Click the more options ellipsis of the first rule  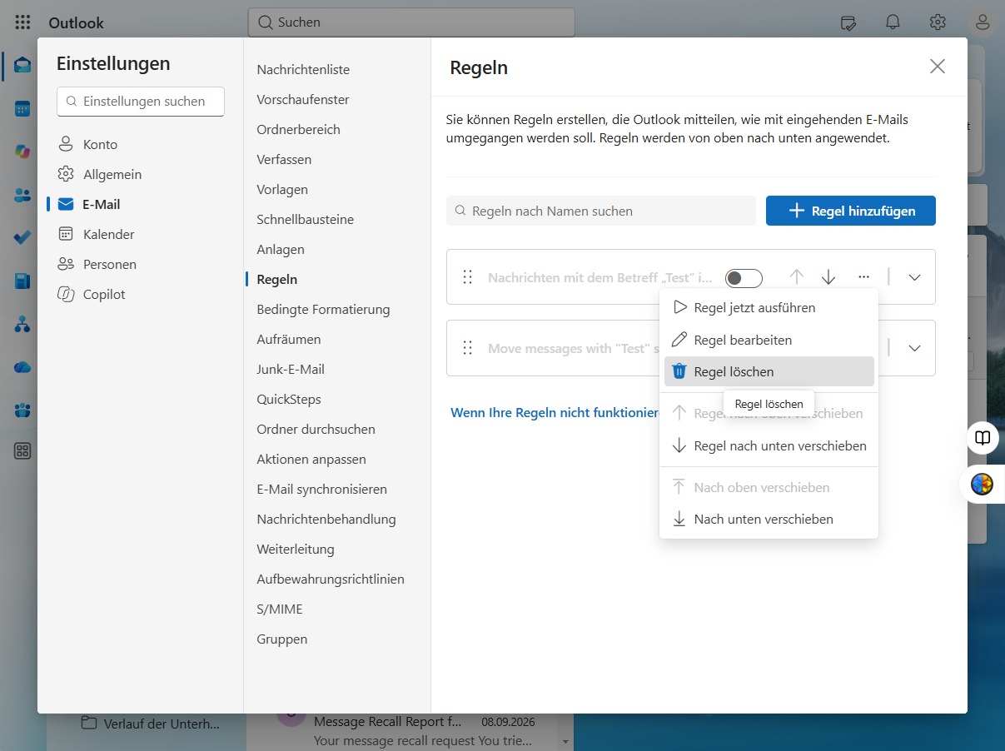(863, 277)
